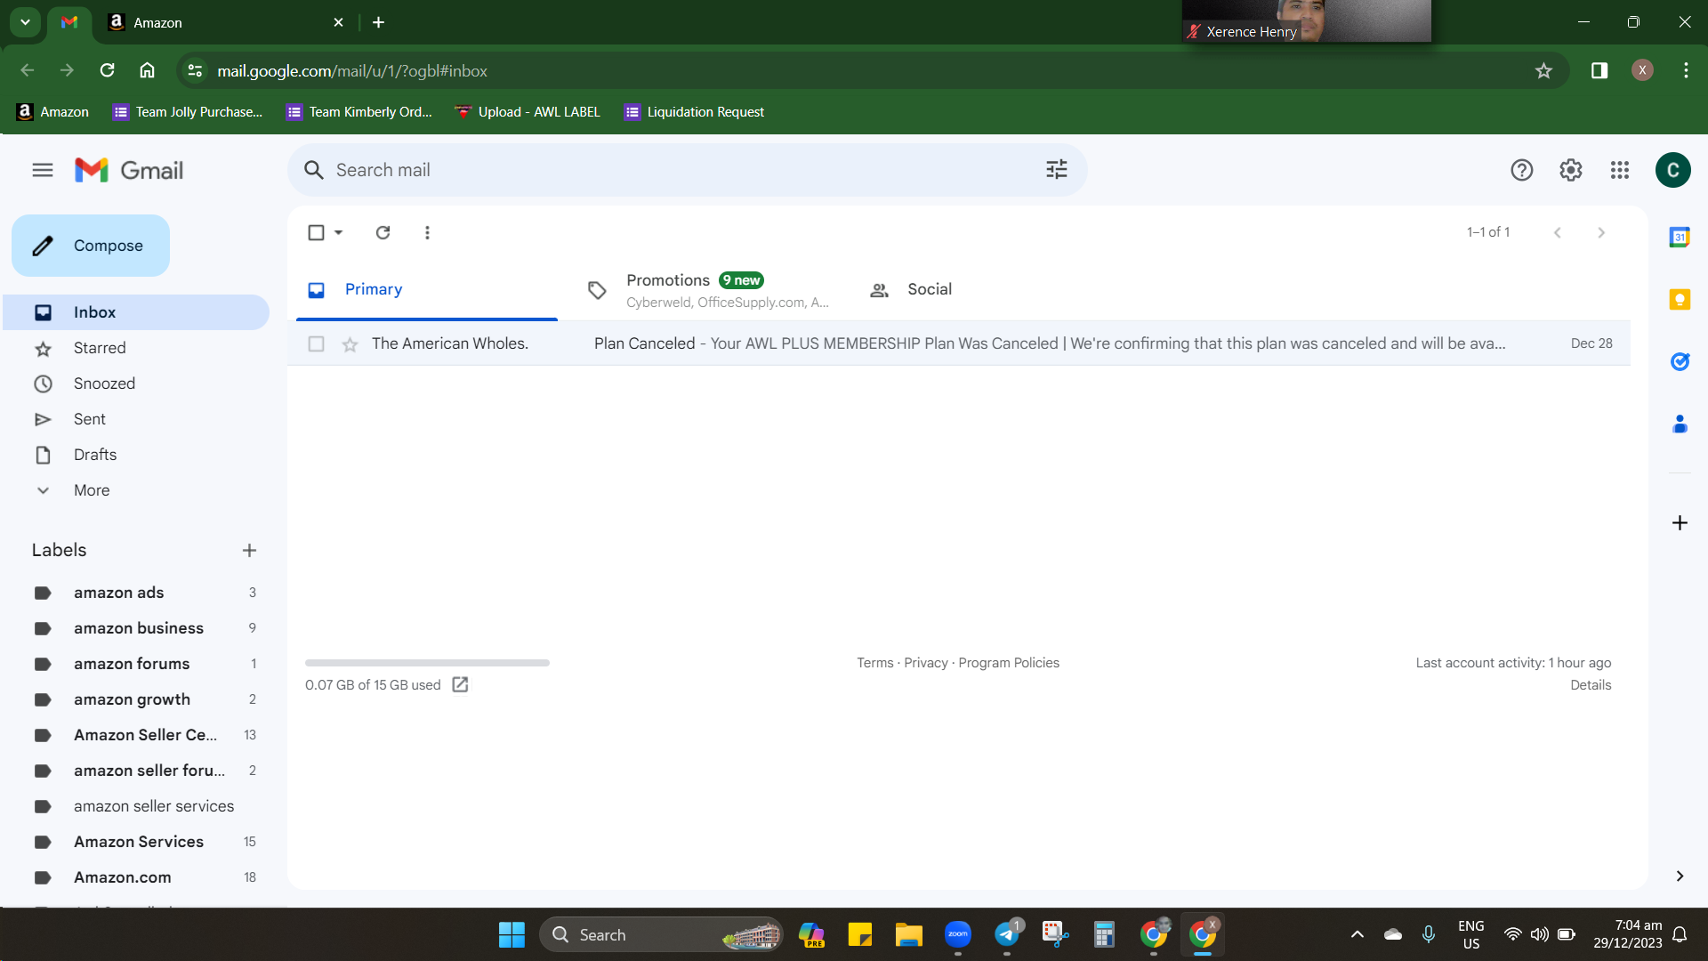Screen dimensions: 1708x961
Task: Open Gmail Support help icon
Action: [1521, 170]
